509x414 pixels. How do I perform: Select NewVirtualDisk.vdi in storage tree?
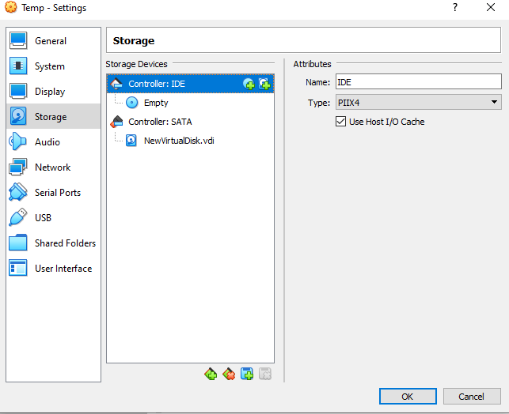pos(178,141)
